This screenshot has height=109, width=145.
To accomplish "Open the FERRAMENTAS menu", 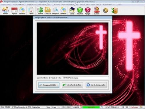I will click(109, 5).
